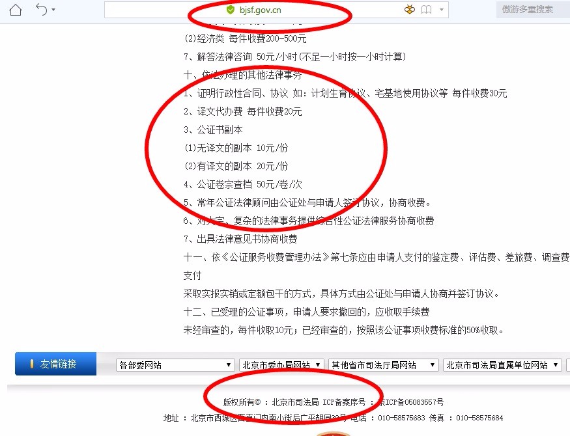The height and width of the screenshot is (436, 570).
Task: Open the 其他省市司法厅局网站 dropdown
Action: click(x=384, y=365)
